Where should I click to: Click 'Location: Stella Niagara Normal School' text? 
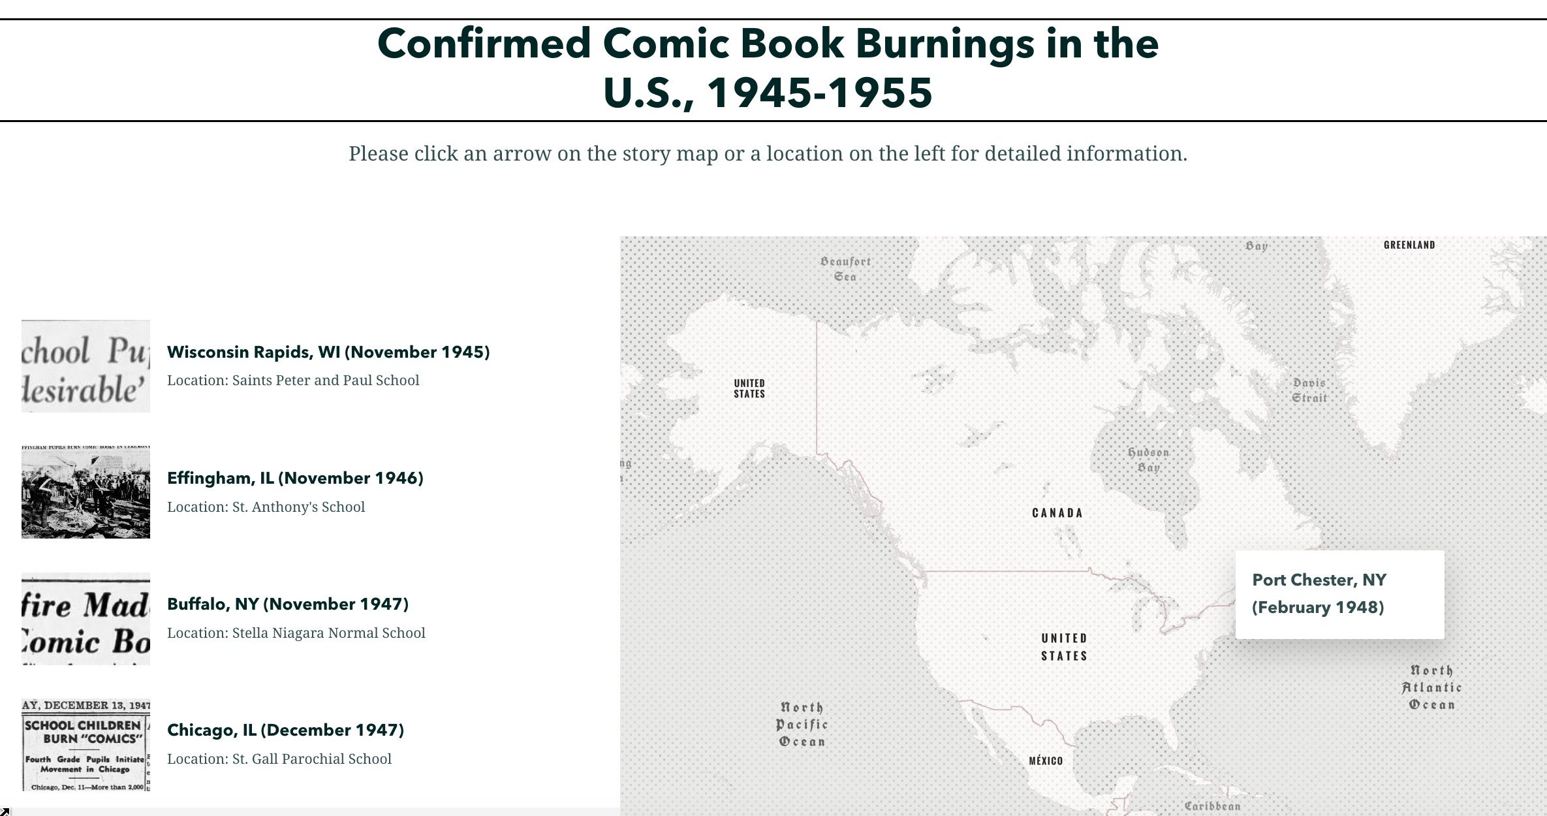coord(296,633)
